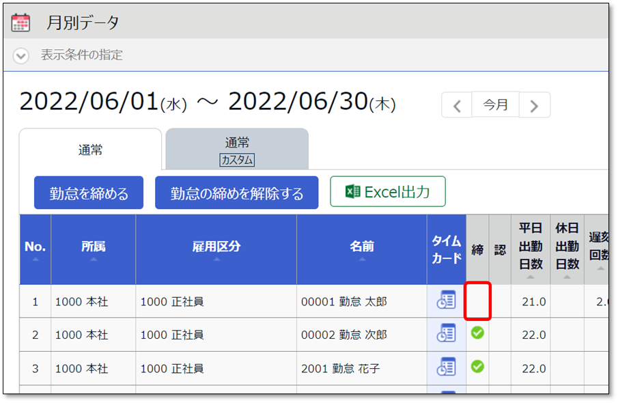Click the 勤怠を締める button
Screen dimensions: 618x403
coord(89,193)
